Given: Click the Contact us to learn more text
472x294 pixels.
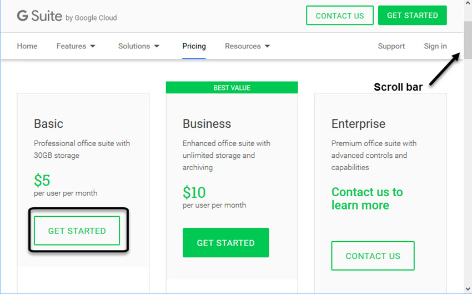Looking at the screenshot, I should tap(367, 198).
